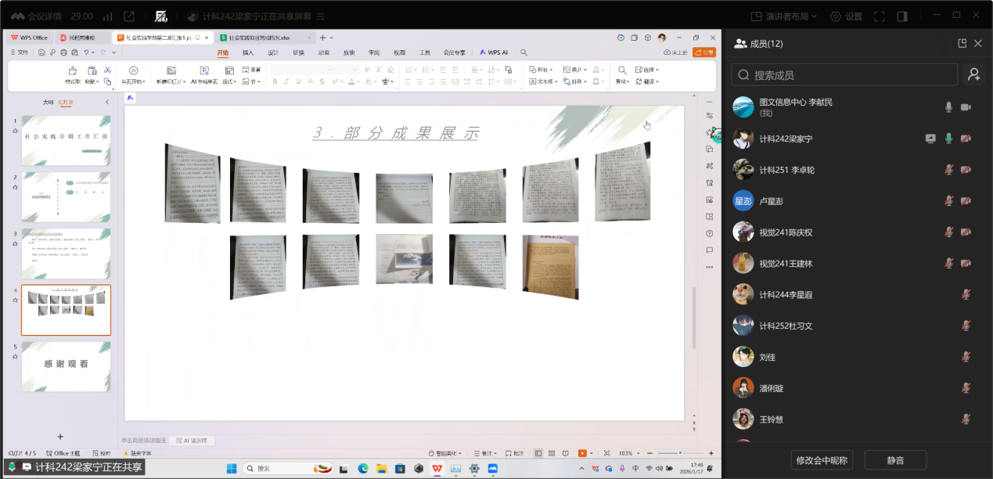The height and width of the screenshot is (479, 993).
Task: Open WPS Office in Windows taskbar
Action: [x=436, y=468]
